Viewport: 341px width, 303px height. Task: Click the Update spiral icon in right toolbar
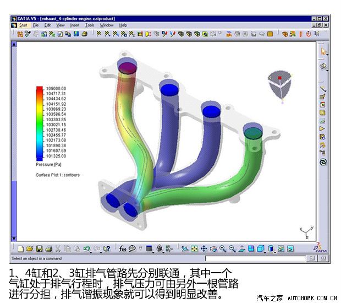323,162
